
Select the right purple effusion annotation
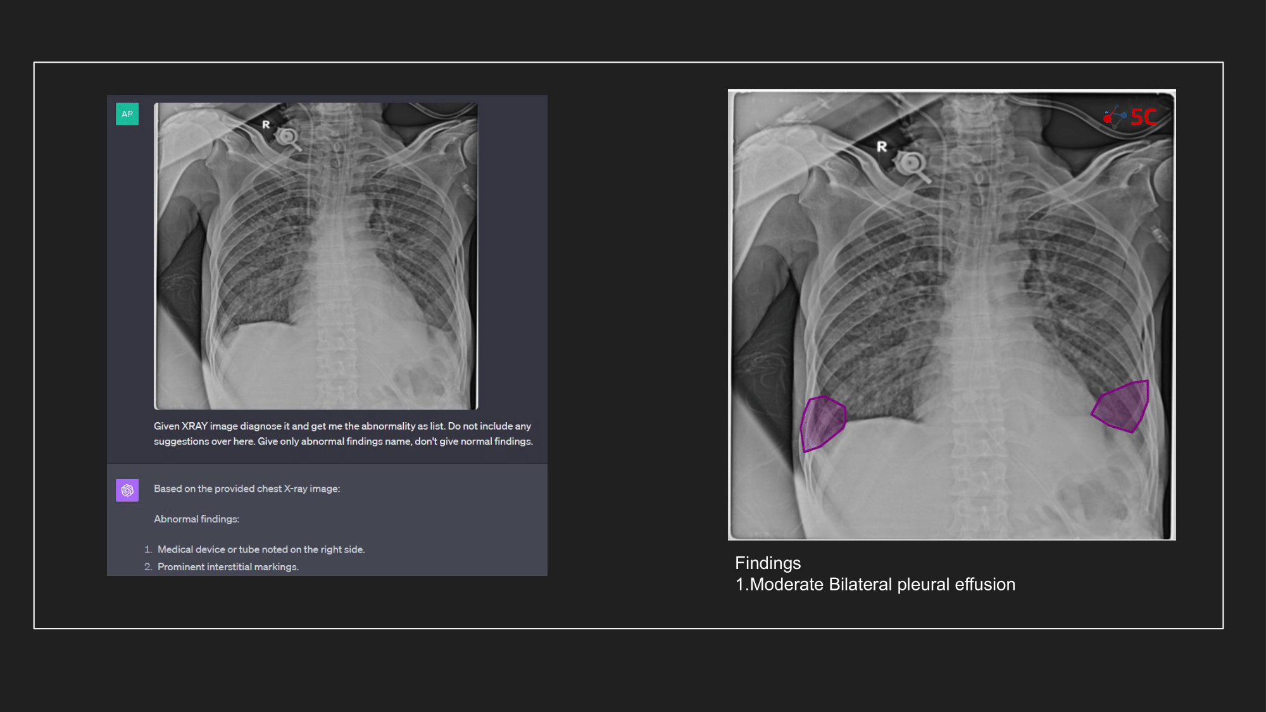pyautogui.click(x=1122, y=406)
